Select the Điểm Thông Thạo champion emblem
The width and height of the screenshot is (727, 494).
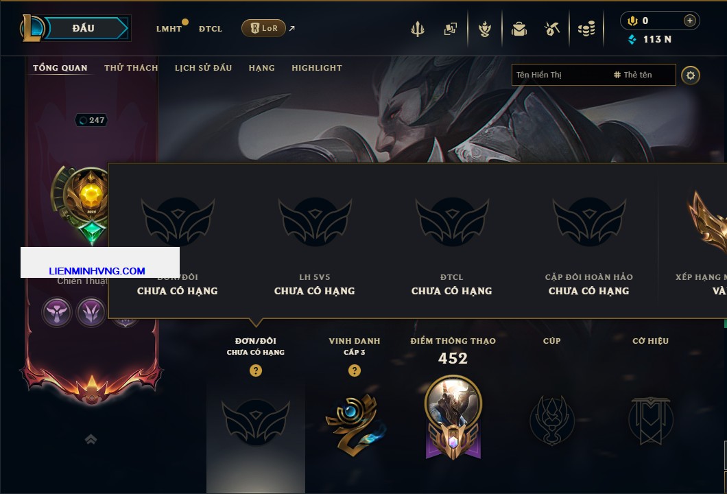coord(453,417)
